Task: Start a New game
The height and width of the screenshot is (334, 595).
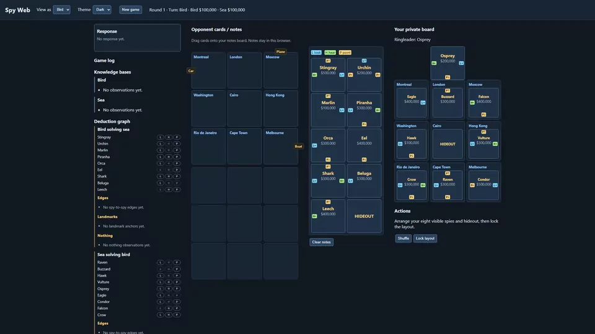Action: (x=131, y=10)
